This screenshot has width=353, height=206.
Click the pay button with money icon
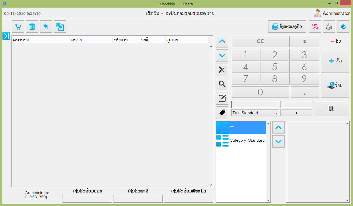click(x=335, y=86)
